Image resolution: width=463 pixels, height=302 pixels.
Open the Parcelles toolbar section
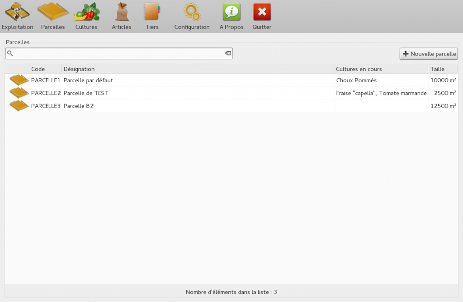(x=53, y=16)
